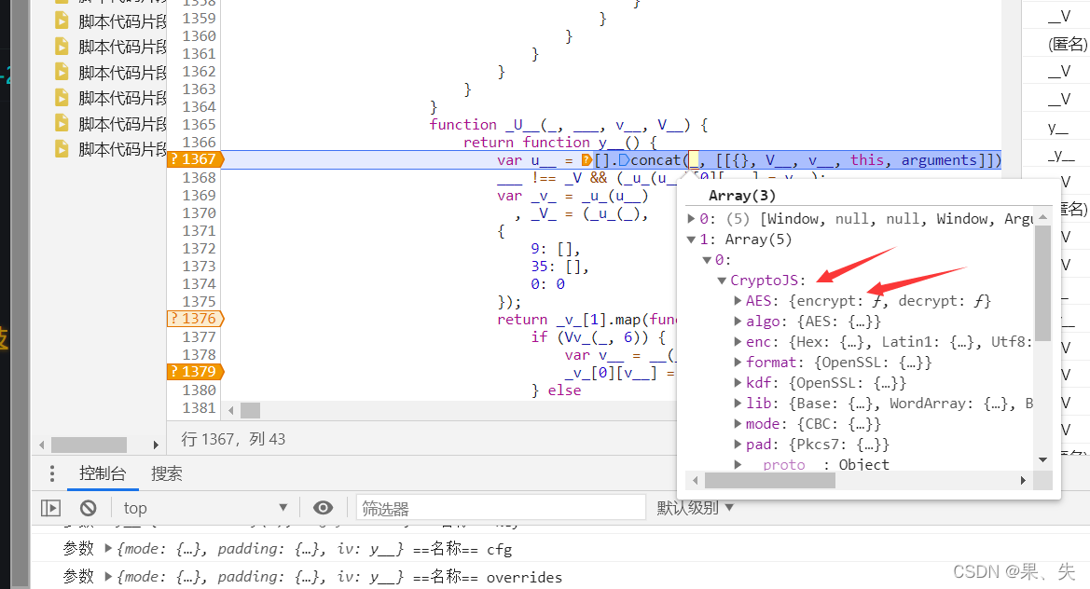Clear console with the ban icon
Viewport: 1090px width, 589px height.
tap(89, 509)
